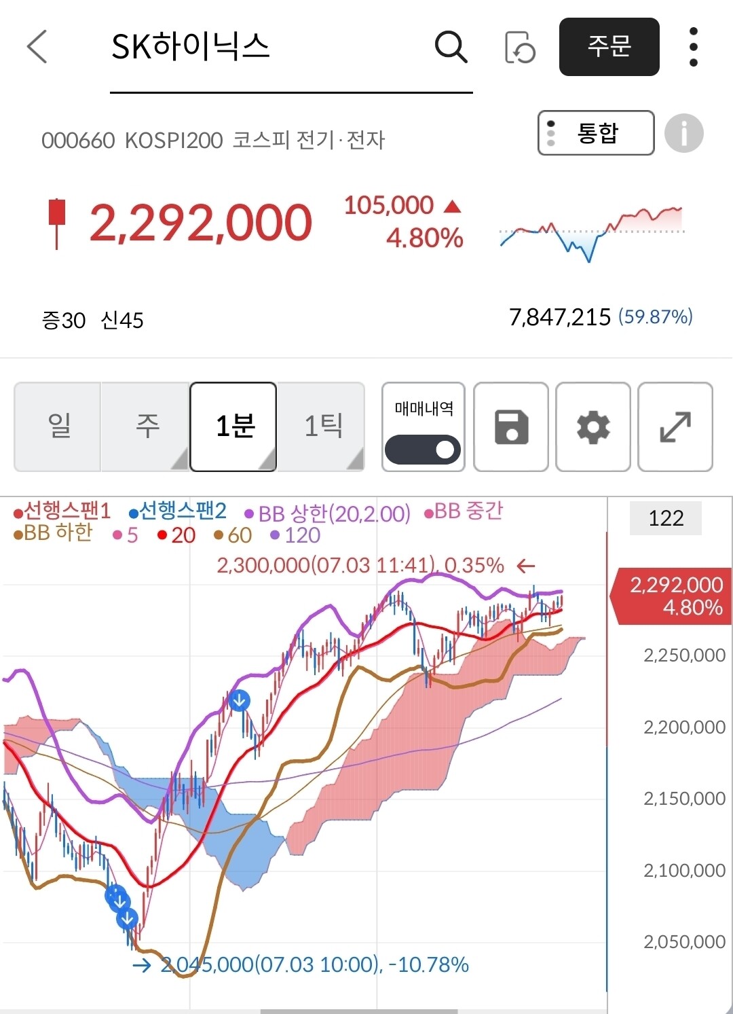Image resolution: width=733 pixels, height=1014 pixels.
Task: Switch to the 1틱 tick chart tab
Action: coord(322,427)
